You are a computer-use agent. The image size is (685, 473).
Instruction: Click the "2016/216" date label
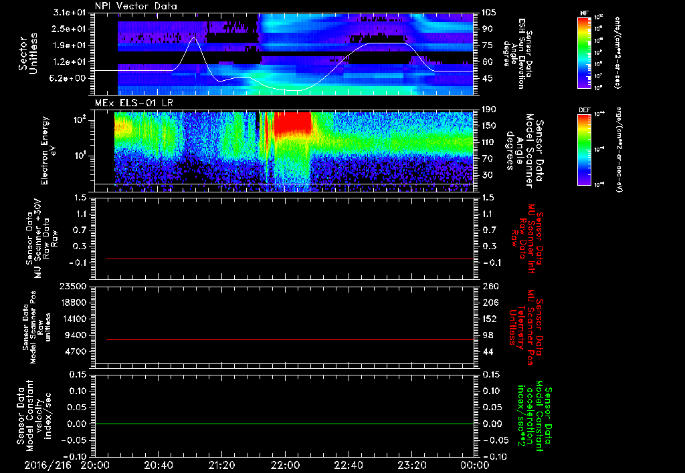click(47, 465)
